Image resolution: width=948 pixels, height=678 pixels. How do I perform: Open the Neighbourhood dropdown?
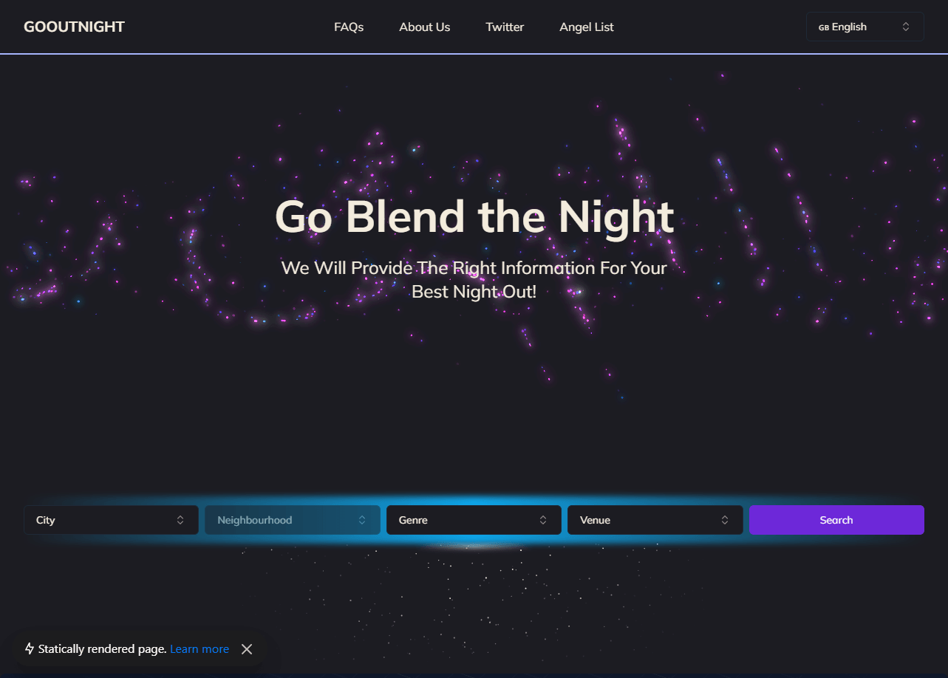[293, 520]
